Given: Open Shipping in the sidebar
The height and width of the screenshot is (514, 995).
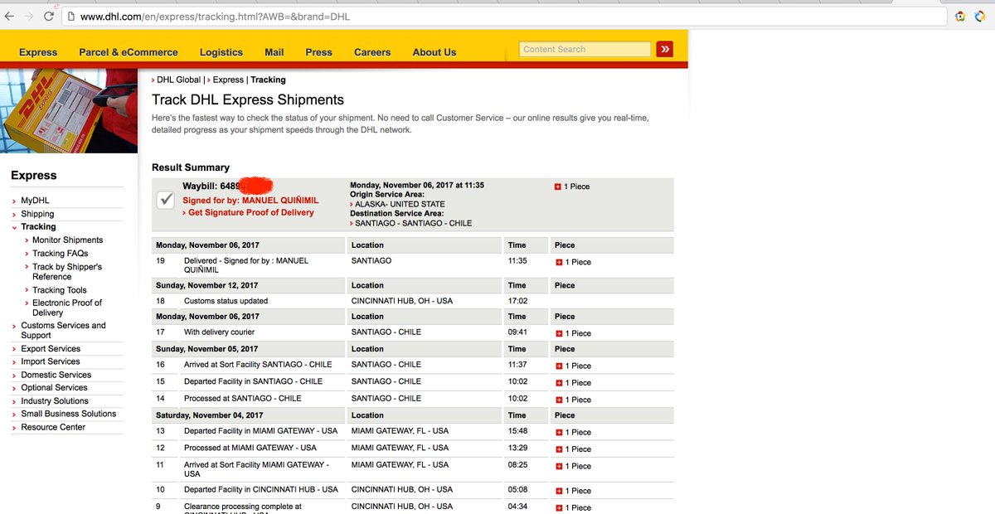Looking at the screenshot, I should pyautogui.click(x=38, y=214).
